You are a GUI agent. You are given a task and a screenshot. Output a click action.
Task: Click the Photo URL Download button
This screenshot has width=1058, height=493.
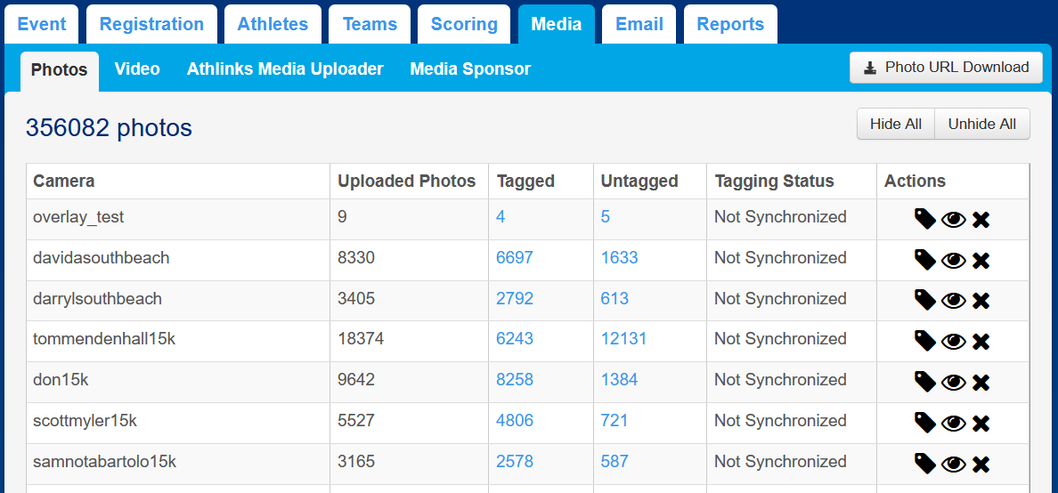(946, 68)
